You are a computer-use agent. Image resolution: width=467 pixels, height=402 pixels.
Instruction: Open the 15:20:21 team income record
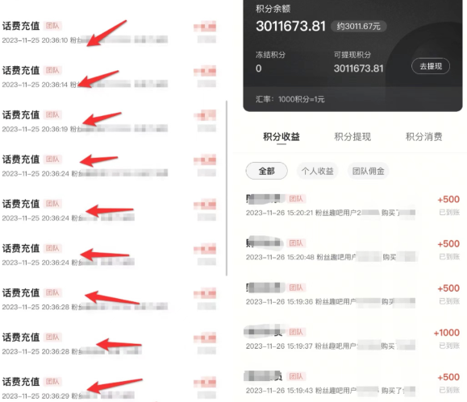pos(352,205)
